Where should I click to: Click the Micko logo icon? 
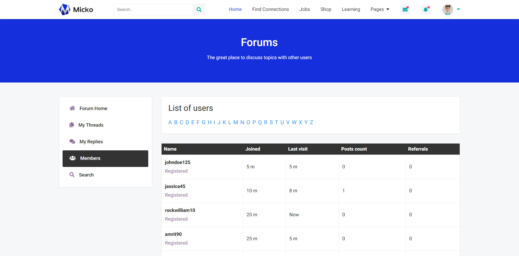pyautogui.click(x=65, y=10)
